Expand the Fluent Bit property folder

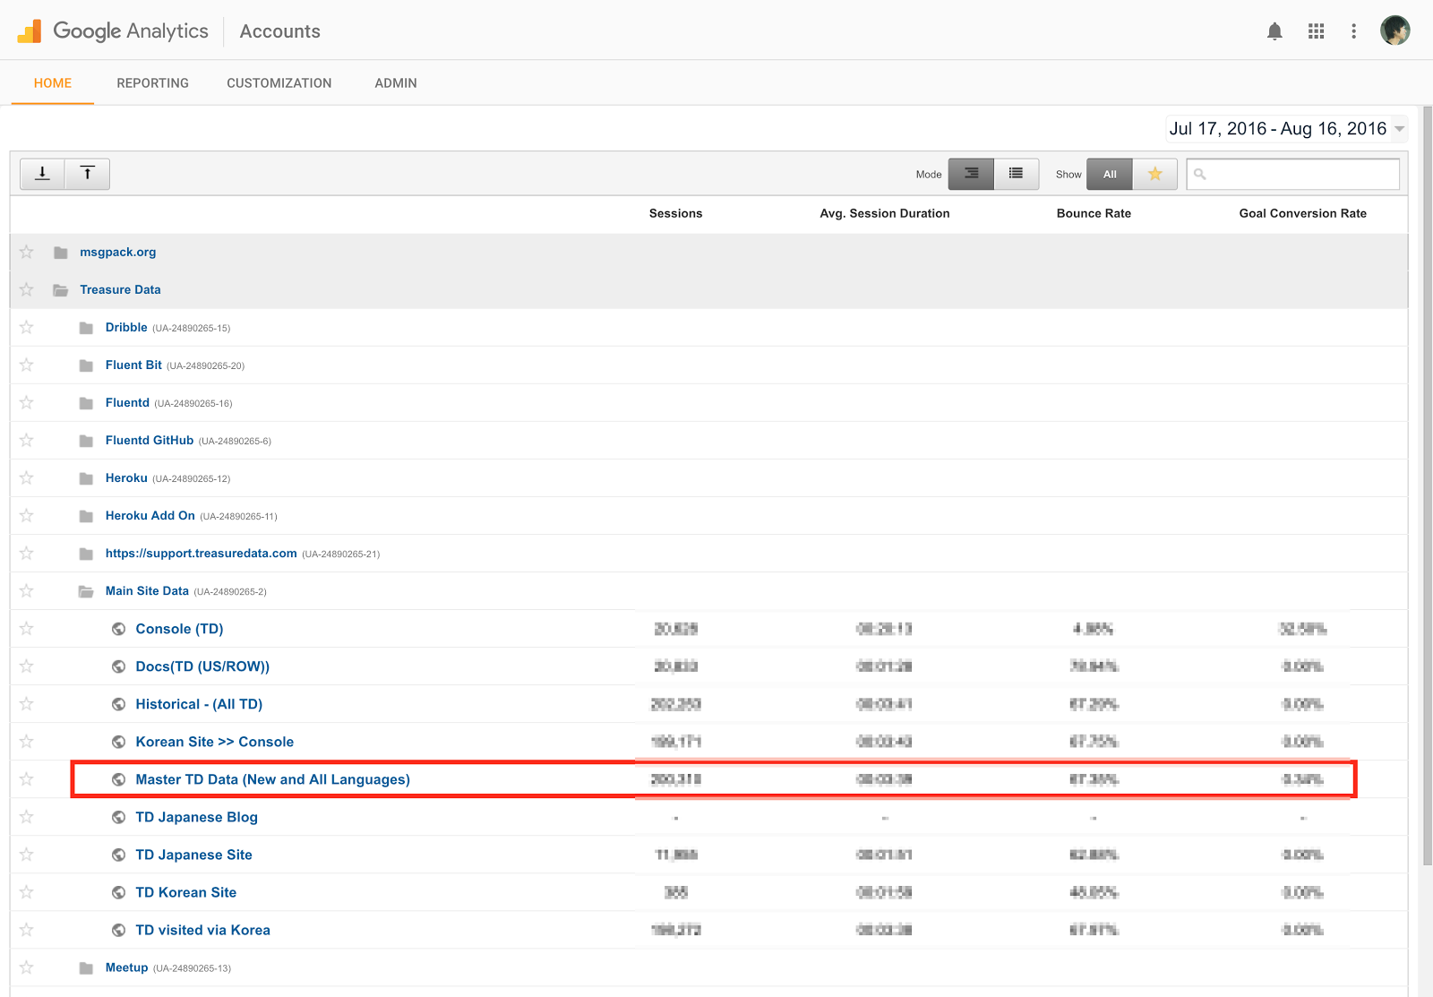click(86, 365)
